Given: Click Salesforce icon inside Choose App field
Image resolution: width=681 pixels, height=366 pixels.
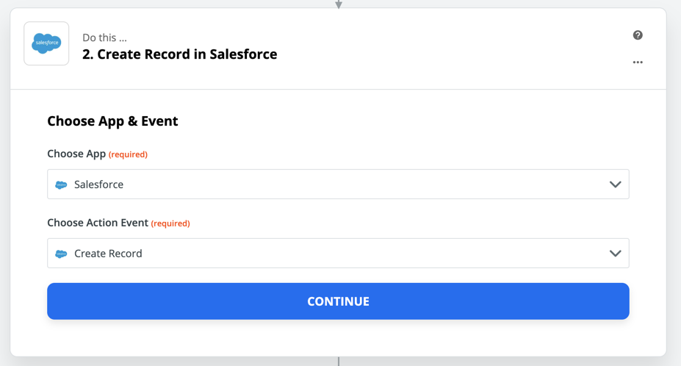Looking at the screenshot, I should click(x=61, y=184).
